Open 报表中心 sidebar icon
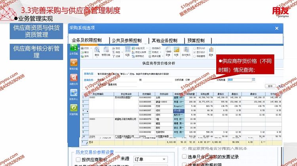Image resolution: width=297 pixels, height=166 pixels. [74, 94]
